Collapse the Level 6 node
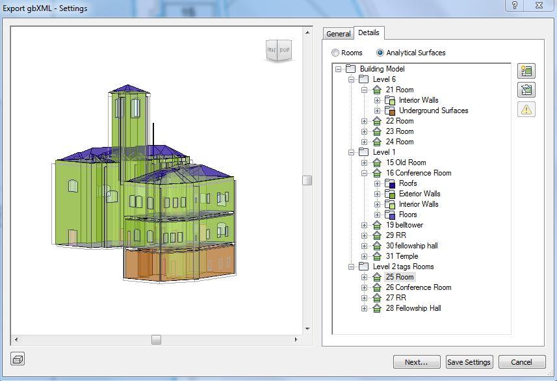 tap(352, 79)
